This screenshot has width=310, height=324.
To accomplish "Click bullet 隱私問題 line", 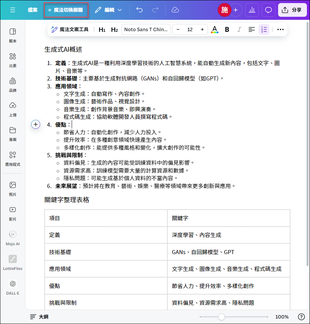I will click(x=120, y=178).
